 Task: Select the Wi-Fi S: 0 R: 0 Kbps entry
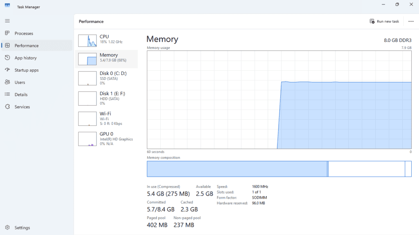[107, 119]
